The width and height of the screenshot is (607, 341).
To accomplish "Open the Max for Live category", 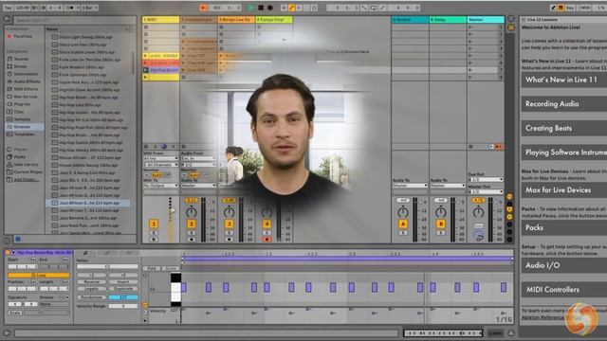I will tap(22, 97).
